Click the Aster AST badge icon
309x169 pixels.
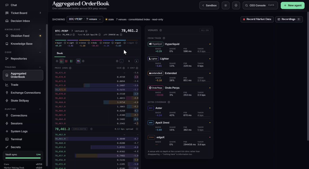[151, 108]
